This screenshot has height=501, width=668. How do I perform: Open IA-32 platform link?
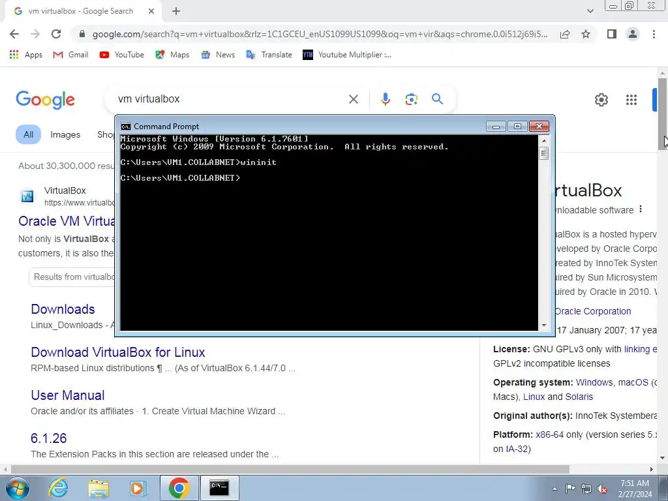(517, 449)
